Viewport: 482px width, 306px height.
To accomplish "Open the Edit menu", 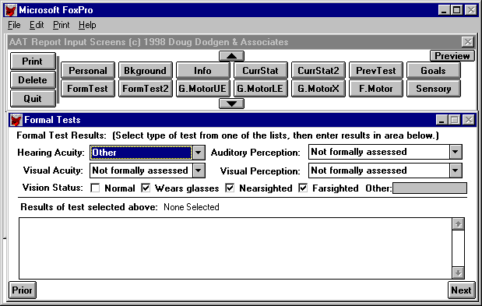I will pos(37,25).
